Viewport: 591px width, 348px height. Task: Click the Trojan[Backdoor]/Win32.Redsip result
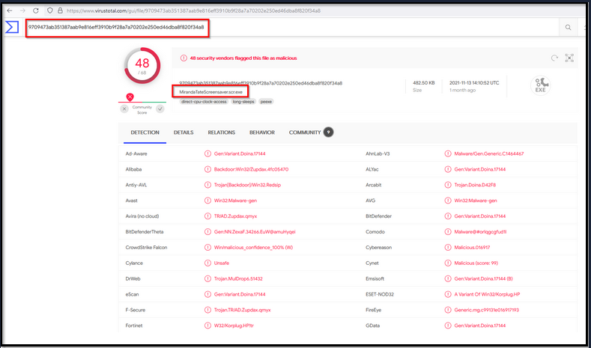click(x=247, y=185)
